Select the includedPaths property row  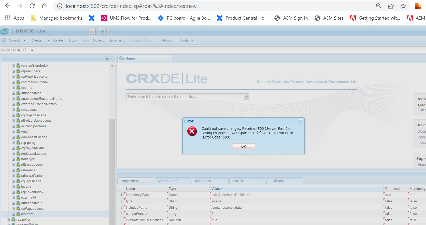point(271,207)
